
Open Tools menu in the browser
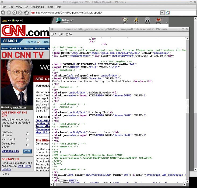pos(50,7)
